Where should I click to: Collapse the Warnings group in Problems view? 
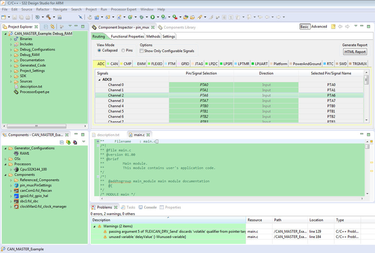pyautogui.click(x=95, y=226)
